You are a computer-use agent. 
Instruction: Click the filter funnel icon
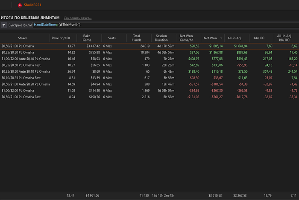tap(3, 26)
